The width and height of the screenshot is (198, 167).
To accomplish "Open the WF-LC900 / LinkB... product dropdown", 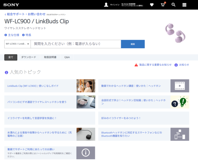I will click(x=17, y=44).
